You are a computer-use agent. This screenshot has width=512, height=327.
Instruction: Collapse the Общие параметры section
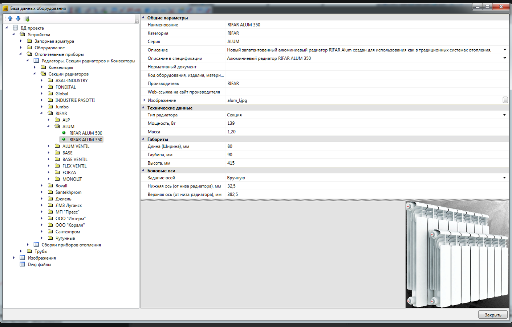tap(143, 17)
